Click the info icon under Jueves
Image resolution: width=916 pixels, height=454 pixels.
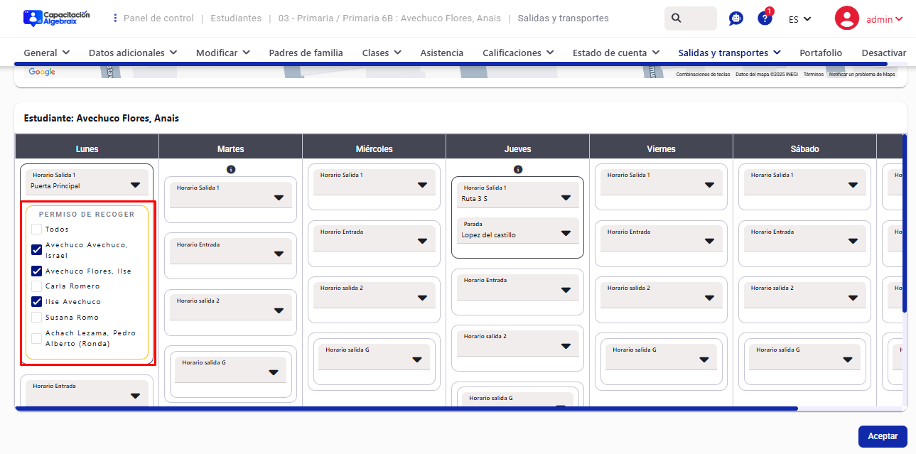pos(518,170)
